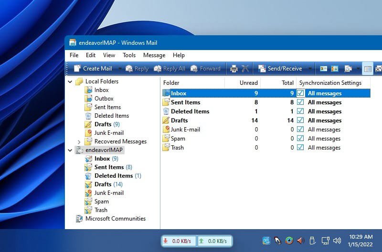Collapse the endeavorIMAP account node
This screenshot has width=382, height=252.
click(70, 151)
